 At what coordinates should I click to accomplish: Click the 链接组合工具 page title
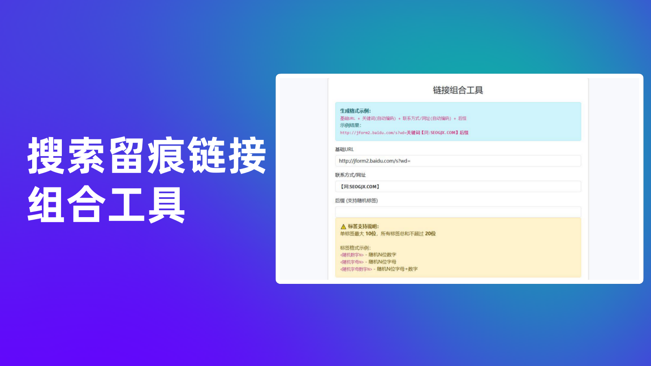click(458, 90)
